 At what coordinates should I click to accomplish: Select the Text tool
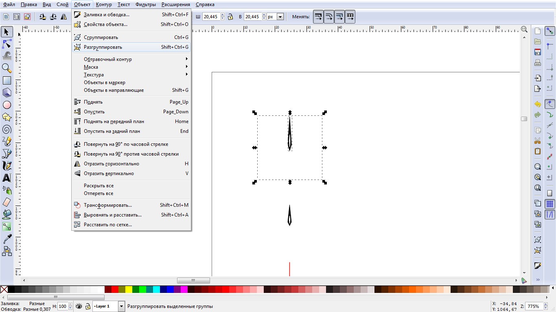pos(7,178)
